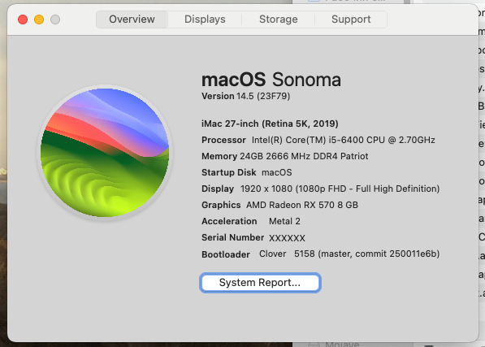Switch to the Overview tab
485x347 pixels.
132,20
